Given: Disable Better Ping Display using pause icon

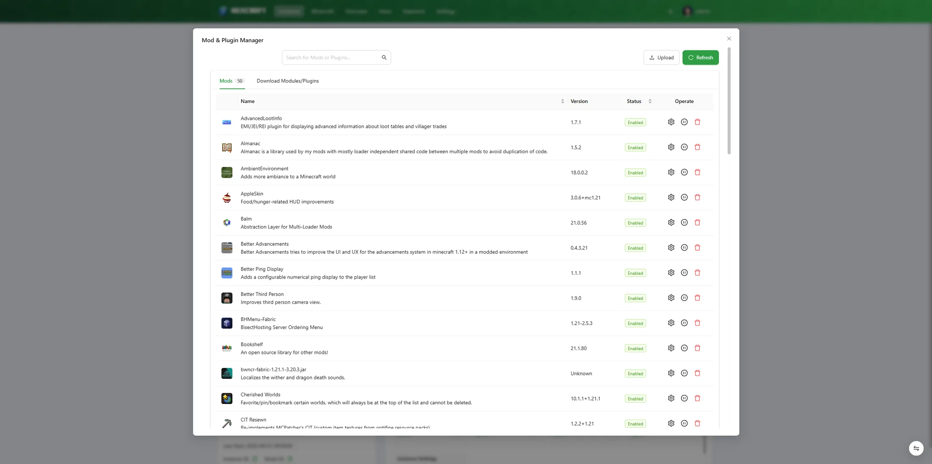Looking at the screenshot, I should click(684, 273).
